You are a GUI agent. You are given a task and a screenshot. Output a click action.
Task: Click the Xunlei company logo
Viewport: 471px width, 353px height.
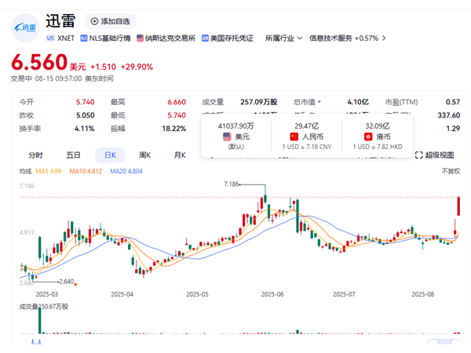[x=25, y=28]
